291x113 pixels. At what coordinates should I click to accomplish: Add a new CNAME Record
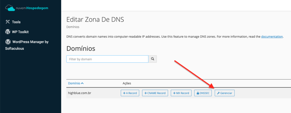(155, 93)
